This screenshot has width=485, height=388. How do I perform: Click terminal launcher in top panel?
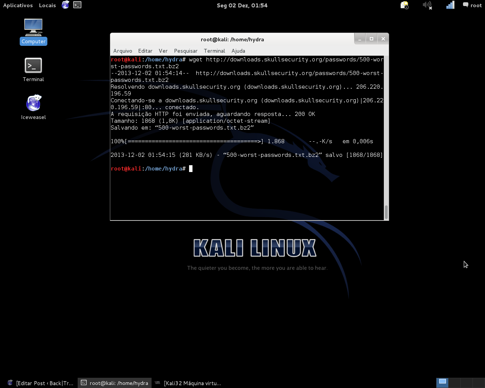click(x=77, y=5)
